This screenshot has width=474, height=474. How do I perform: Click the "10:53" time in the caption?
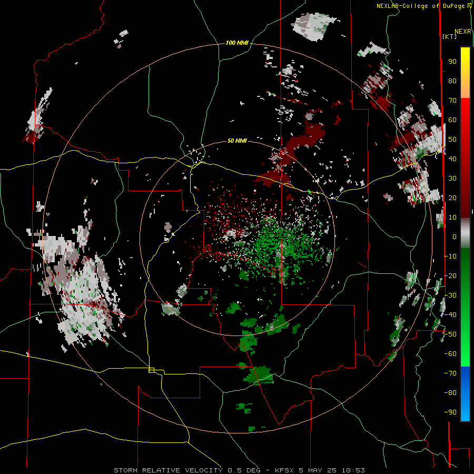[x=353, y=470]
